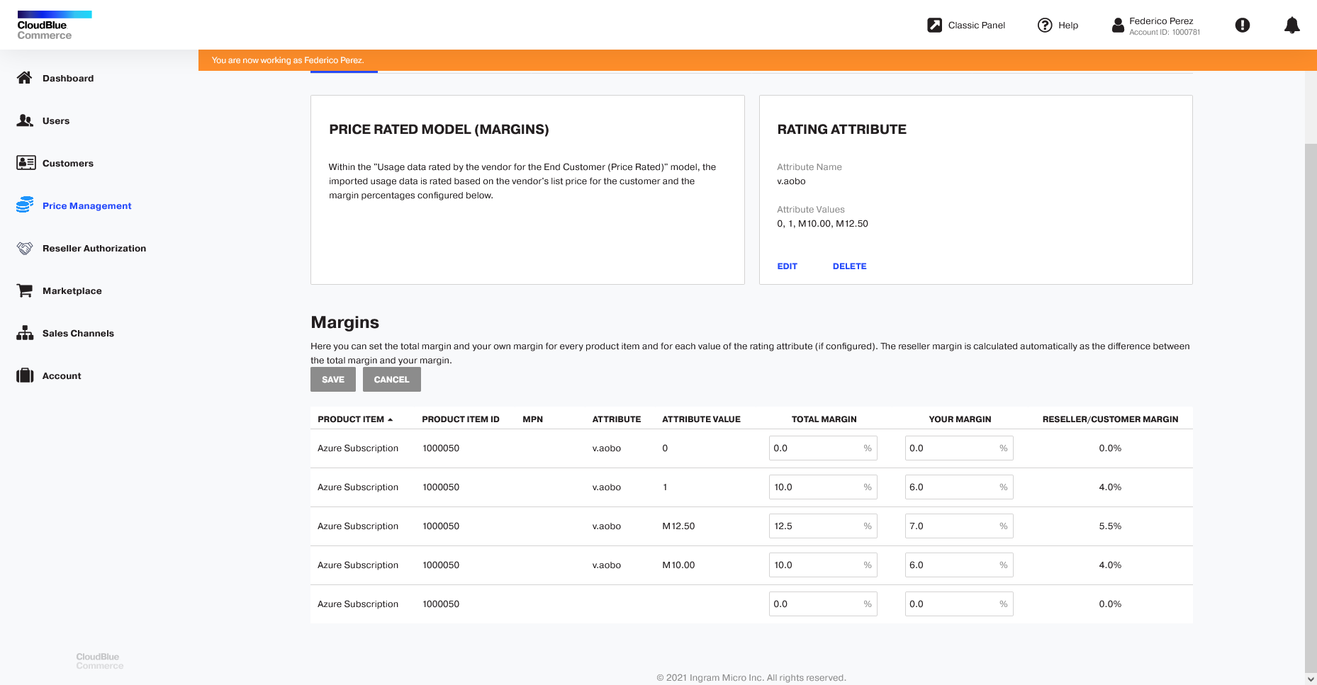Edit Total Margin for attribute value 0
Viewport: 1317px width, 685px height.
[x=823, y=448]
